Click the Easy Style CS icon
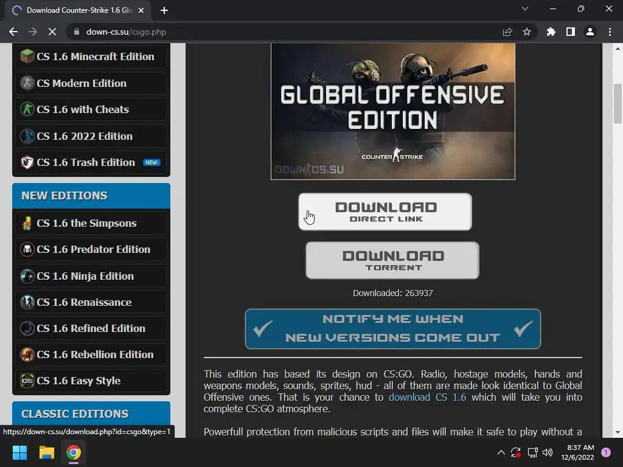Screen dimensions: 623x467 pos(27,381)
